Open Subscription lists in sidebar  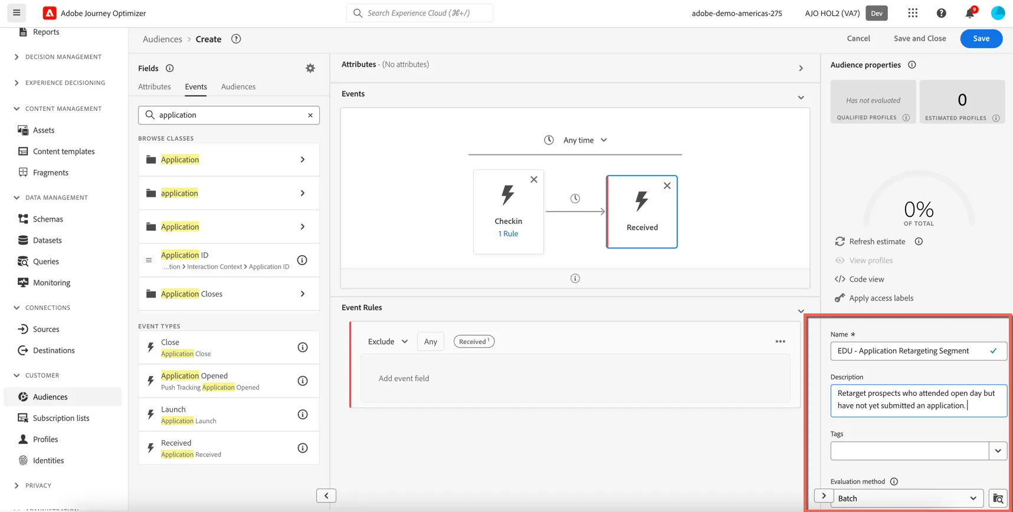pyautogui.click(x=61, y=418)
